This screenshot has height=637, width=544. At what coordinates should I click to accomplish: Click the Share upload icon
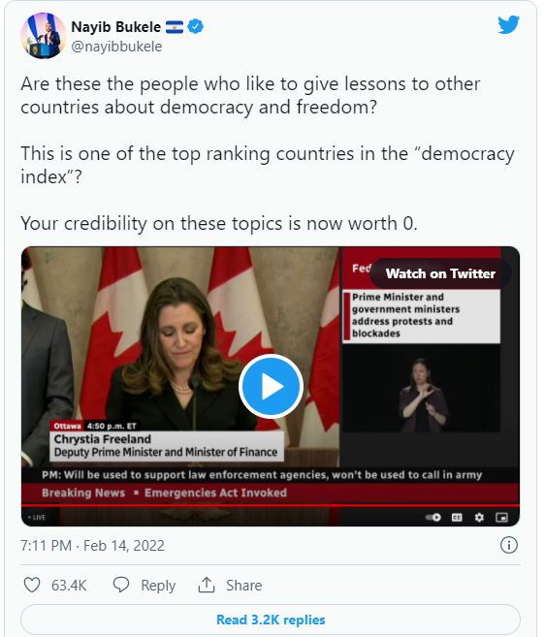tap(207, 585)
